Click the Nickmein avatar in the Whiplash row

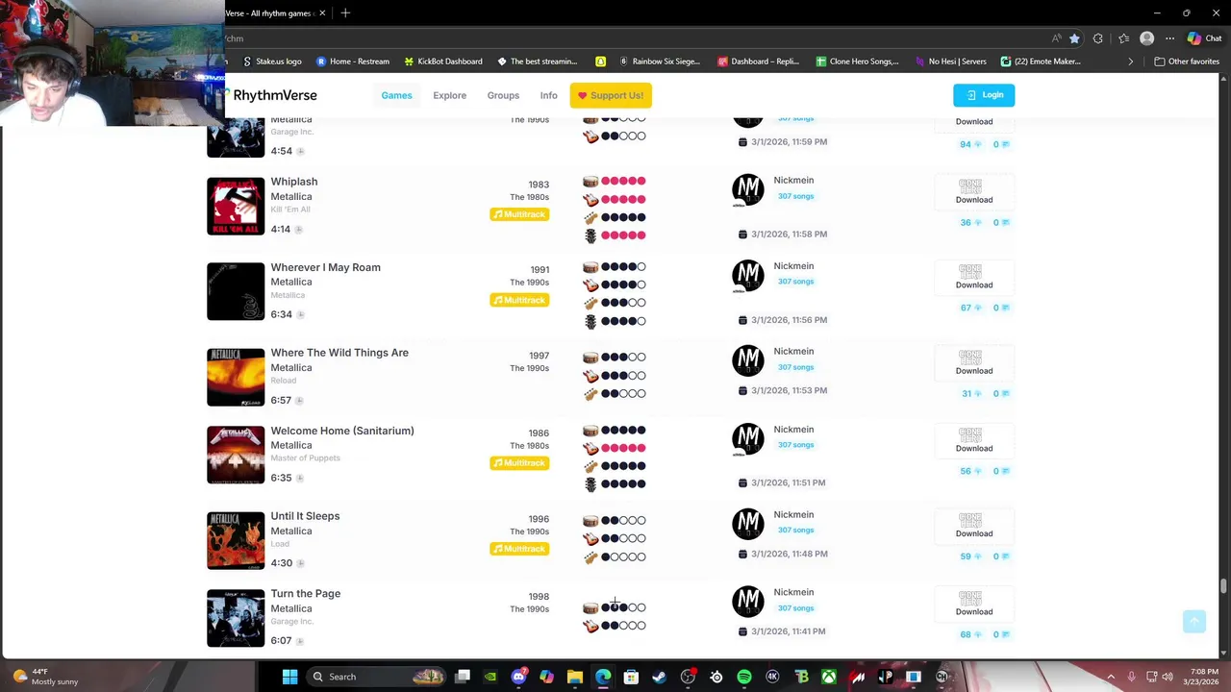(747, 190)
